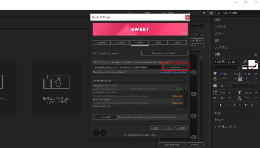Click the Explosions Vol.1 row circle icon
260x148 pixels.
coord(181,86)
